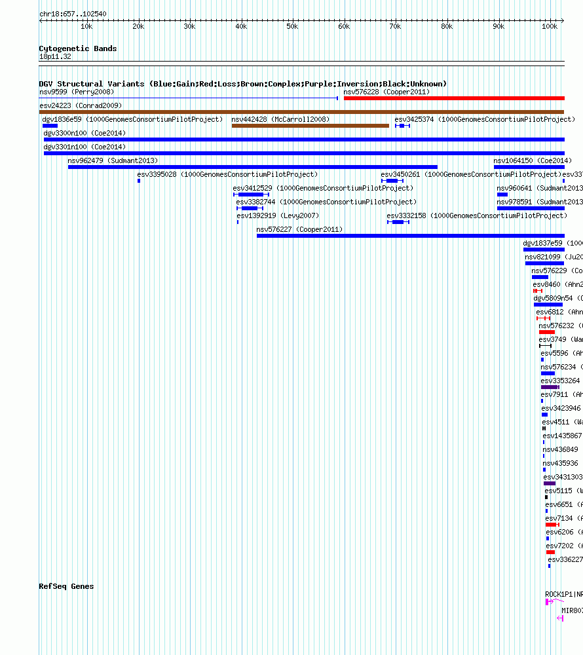Image resolution: width=583 pixels, height=655 pixels.
Task: Click the nsv821099 variant label
Action: (x=554, y=257)
